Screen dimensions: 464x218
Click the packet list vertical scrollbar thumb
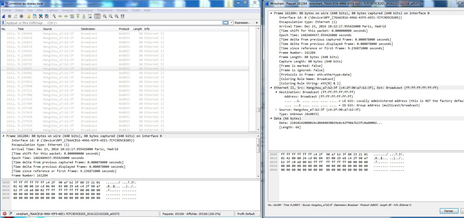258,110
